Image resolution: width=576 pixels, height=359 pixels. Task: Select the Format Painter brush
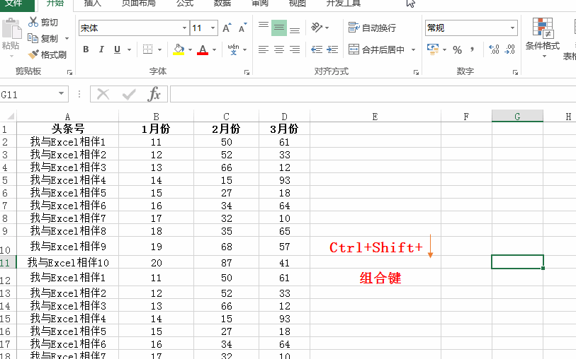pos(33,54)
